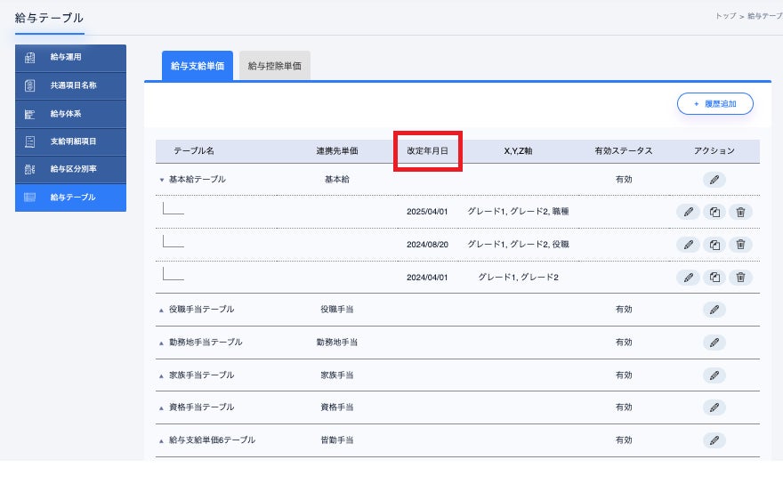Copy the 2025/04/01 revision entry
783x492 pixels.
pyautogui.click(x=714, y=212)
